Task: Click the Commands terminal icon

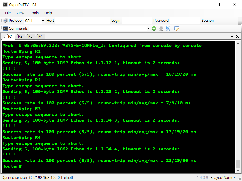Action: [5, 28]
